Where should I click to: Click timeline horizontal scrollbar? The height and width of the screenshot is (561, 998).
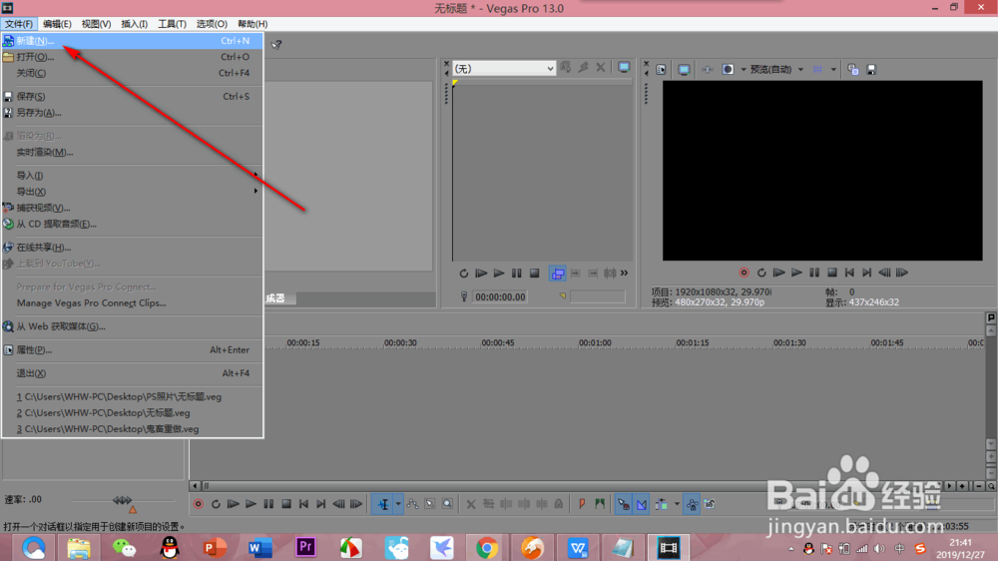573,486
